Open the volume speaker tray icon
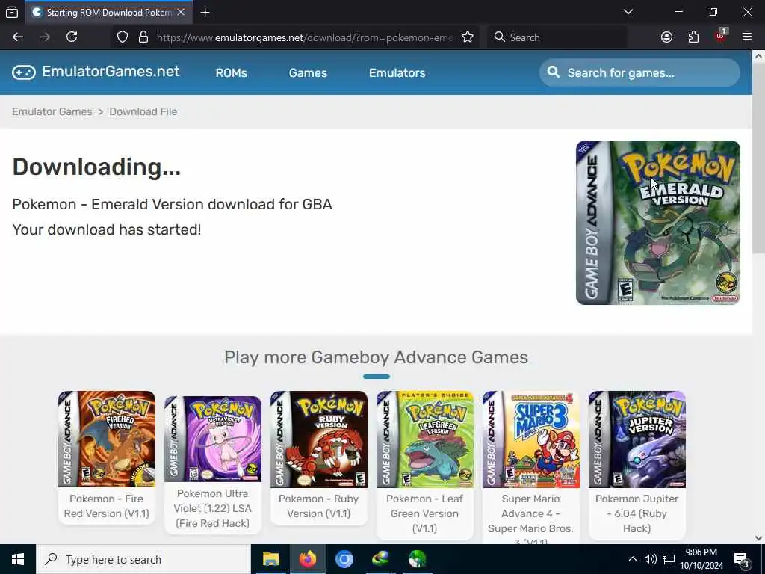Viewport: 765px width, 574px height. tap(650, 559)
